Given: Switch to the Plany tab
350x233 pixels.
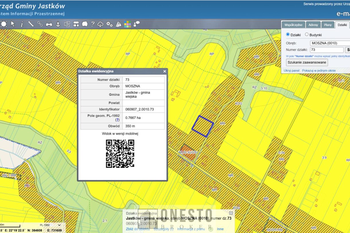Looking at the screenshot, I should coord(328,25).
